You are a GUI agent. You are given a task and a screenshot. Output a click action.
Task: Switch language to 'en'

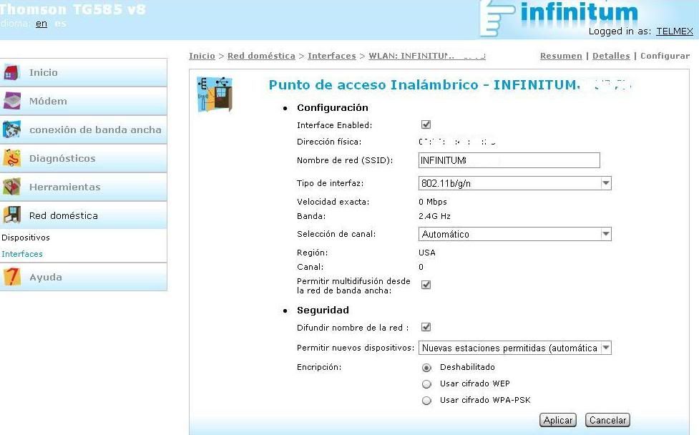tap(41, 24)
